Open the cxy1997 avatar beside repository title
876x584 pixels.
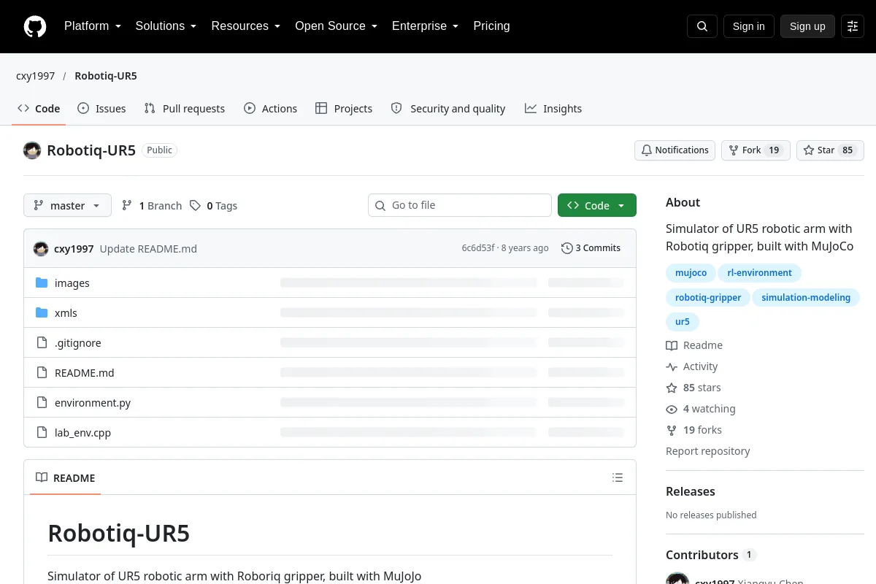pyautogui.click(x=32, y=150)
